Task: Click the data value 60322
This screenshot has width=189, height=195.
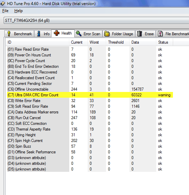Action: (x=136, y=95)
